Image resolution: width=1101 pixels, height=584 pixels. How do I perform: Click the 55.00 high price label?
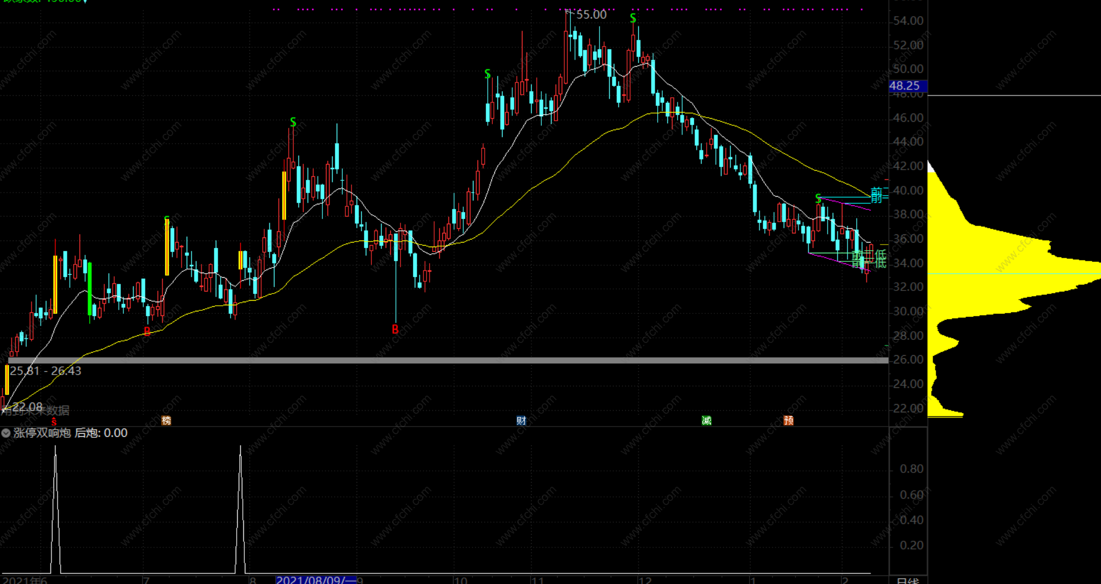591,15
